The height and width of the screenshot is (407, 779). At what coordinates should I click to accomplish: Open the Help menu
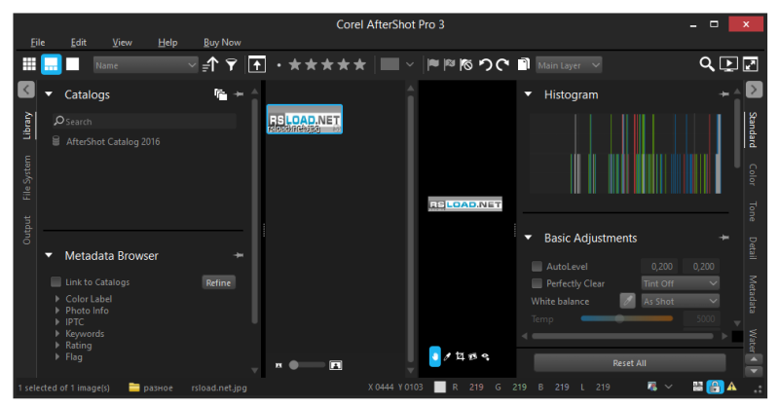(x=167, y=42)
